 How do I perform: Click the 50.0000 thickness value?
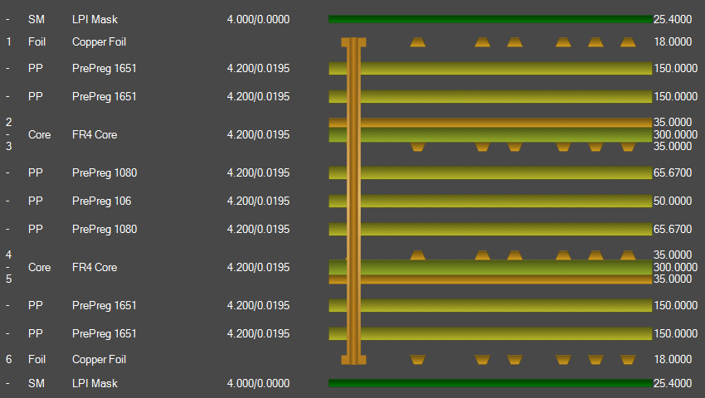[673, 201]
